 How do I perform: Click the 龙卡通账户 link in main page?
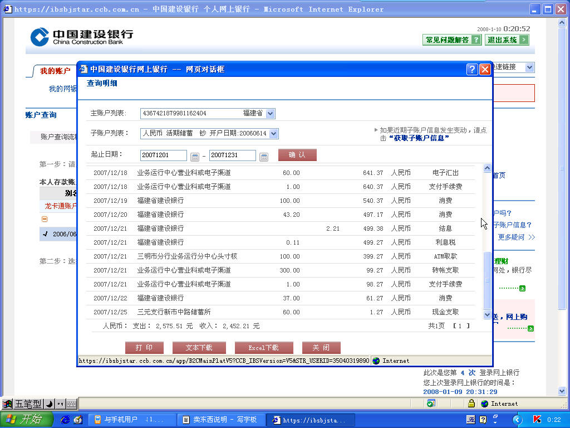point(60,206)
